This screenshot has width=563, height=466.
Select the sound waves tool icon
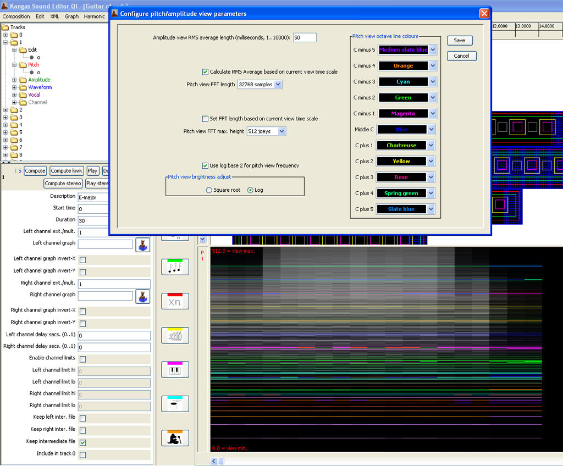point(175,335)
